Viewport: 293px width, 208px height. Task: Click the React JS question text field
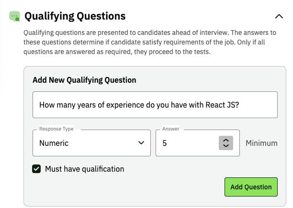pyautogui.click(x=155, y=105)
